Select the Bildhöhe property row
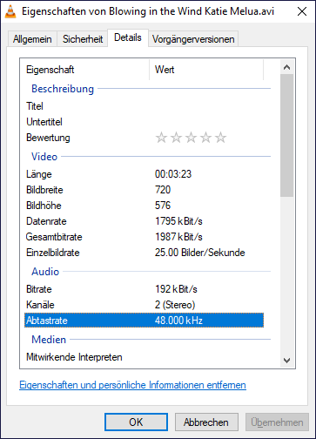 pyautogui.click(x=144, y=206)
